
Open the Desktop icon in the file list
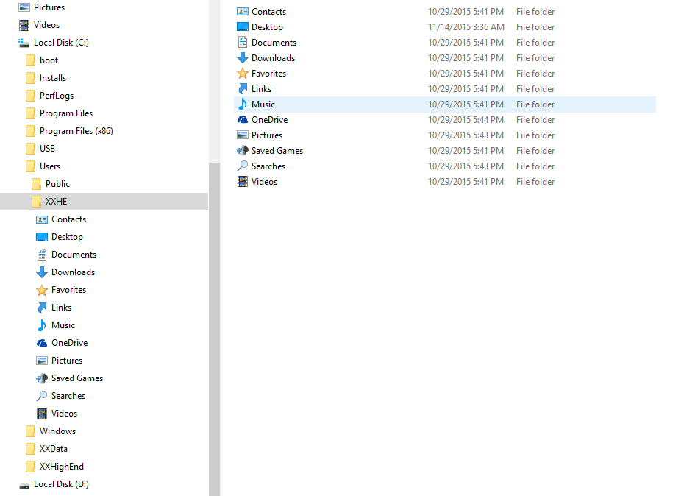tap(243, 27)
